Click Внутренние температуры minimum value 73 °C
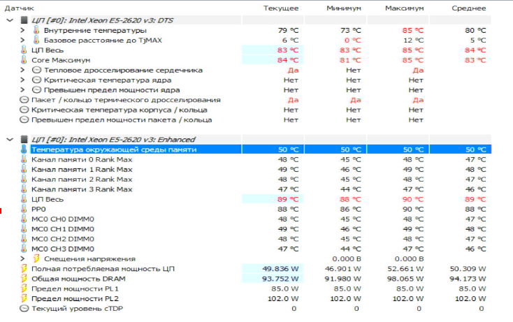 pyautogui.click(x=350, y=31)
